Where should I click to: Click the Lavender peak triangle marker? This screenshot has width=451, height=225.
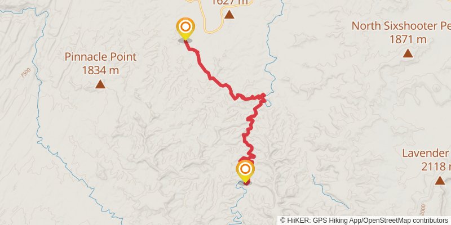pos(440,180)
